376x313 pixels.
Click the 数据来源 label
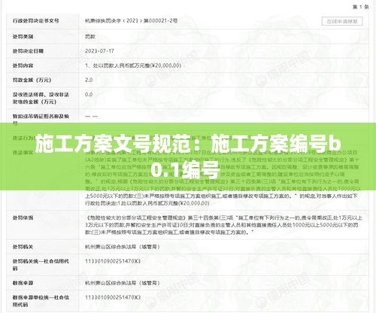point(23,283)
